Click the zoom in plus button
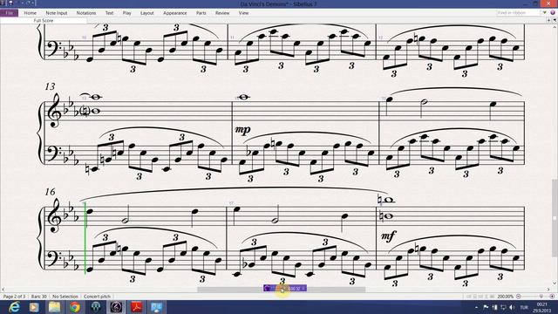 point(552,297)
